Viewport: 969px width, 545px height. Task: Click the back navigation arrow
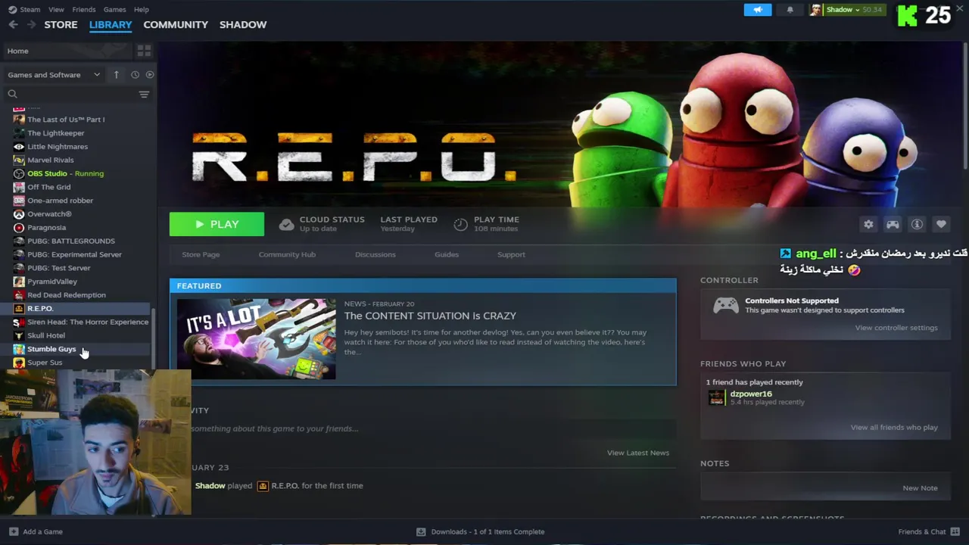pos(13,24)
